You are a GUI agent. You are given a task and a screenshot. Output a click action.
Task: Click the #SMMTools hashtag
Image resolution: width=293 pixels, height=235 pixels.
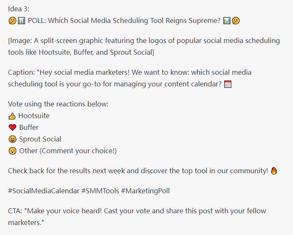click(100, 191)
